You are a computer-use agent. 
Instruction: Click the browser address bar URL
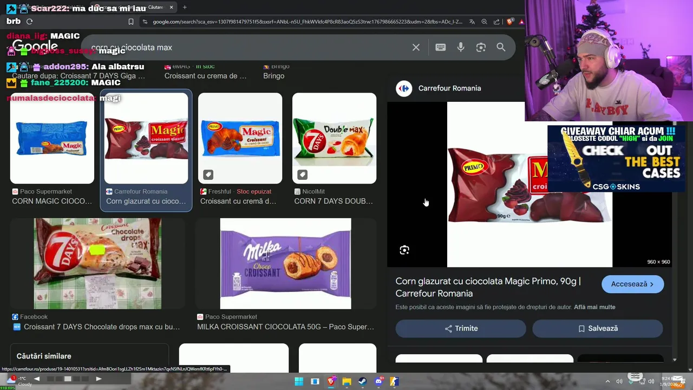pos(307,22)
